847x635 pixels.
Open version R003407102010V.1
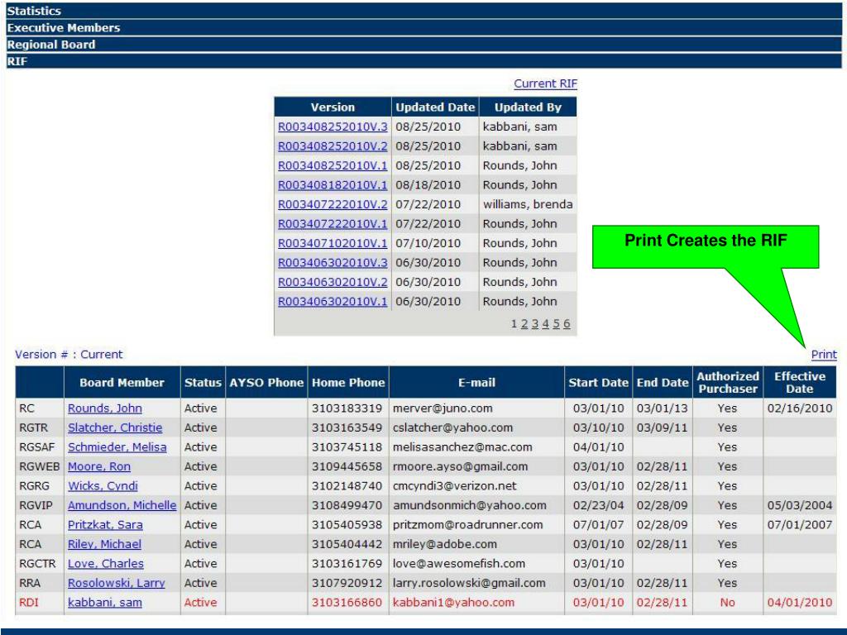click(333, 244)
